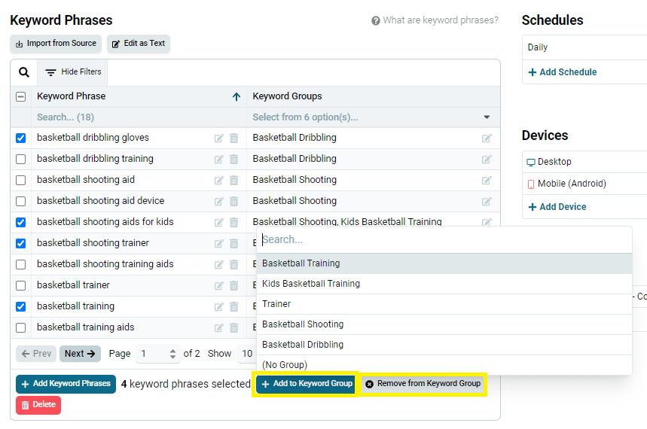Toggle Hide Filters button
647x429 pixels.
[x=73, y=72]
